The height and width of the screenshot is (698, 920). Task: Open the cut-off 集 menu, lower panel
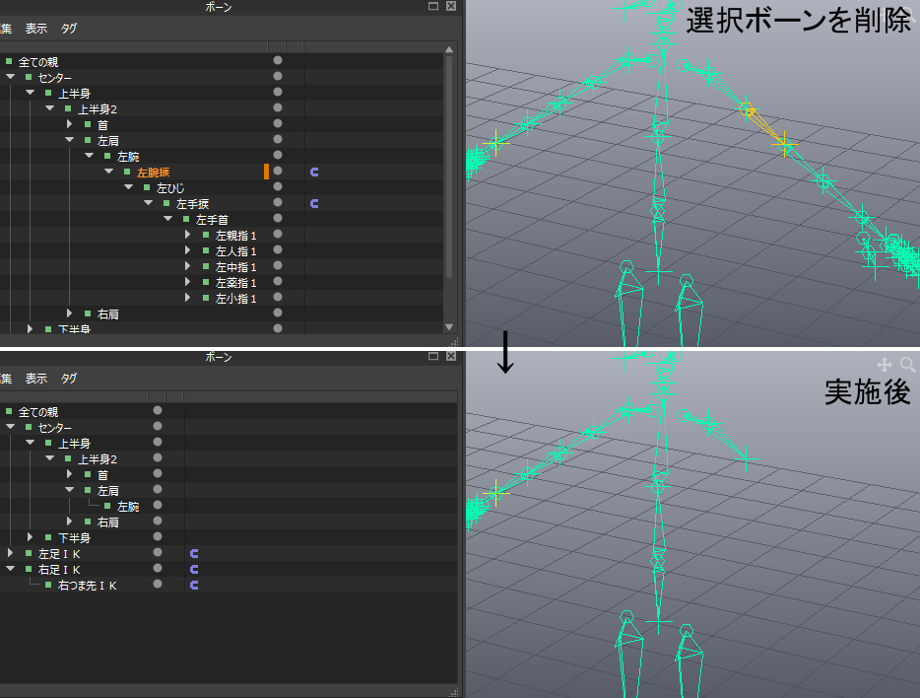click(5, 379)
